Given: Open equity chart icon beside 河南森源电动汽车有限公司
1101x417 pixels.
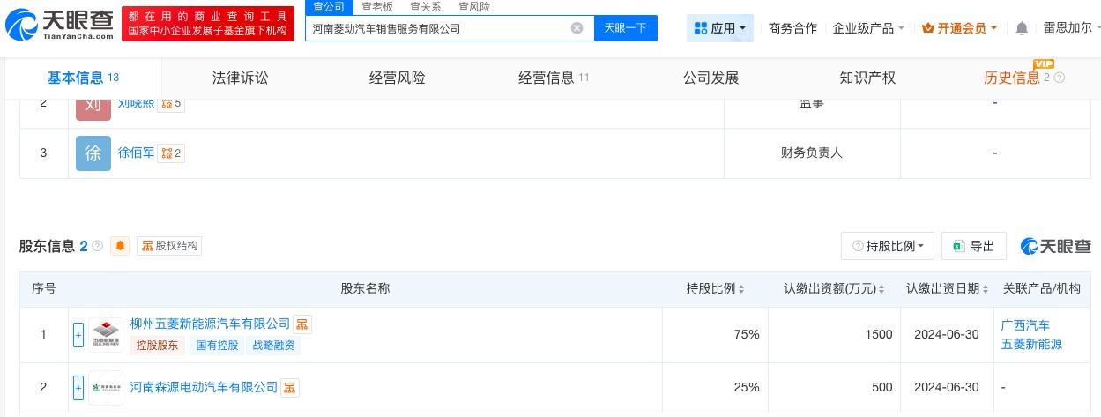Looking at the screenshot, I should click(290, 387).
